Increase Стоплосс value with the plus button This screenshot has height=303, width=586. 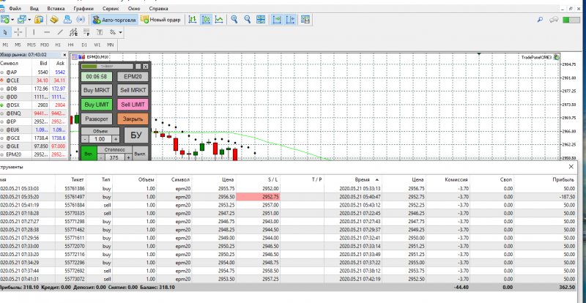[129, 157]
